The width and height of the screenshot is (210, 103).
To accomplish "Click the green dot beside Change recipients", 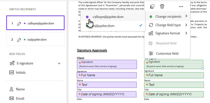I will 151,17.
